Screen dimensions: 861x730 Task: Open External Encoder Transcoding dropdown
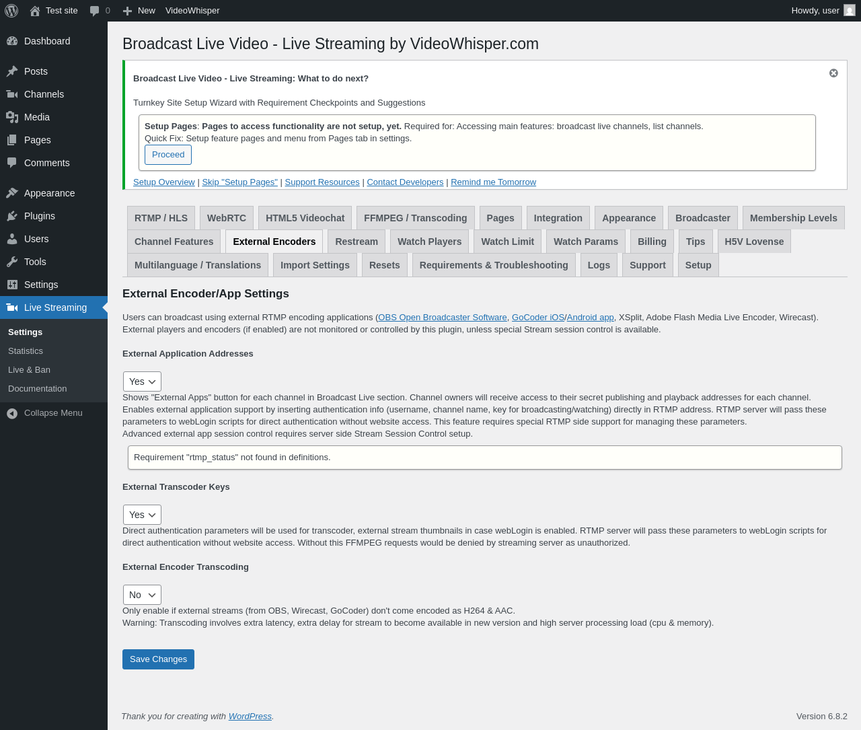(x=142, y=595)
